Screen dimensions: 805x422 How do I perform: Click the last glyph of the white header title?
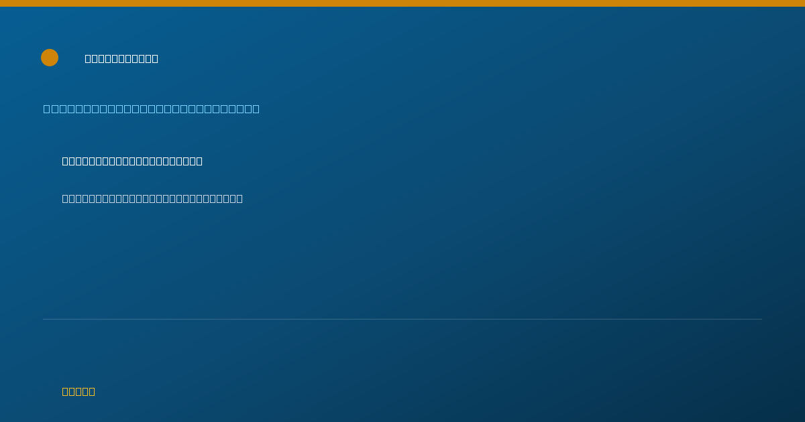pos(154,58)
